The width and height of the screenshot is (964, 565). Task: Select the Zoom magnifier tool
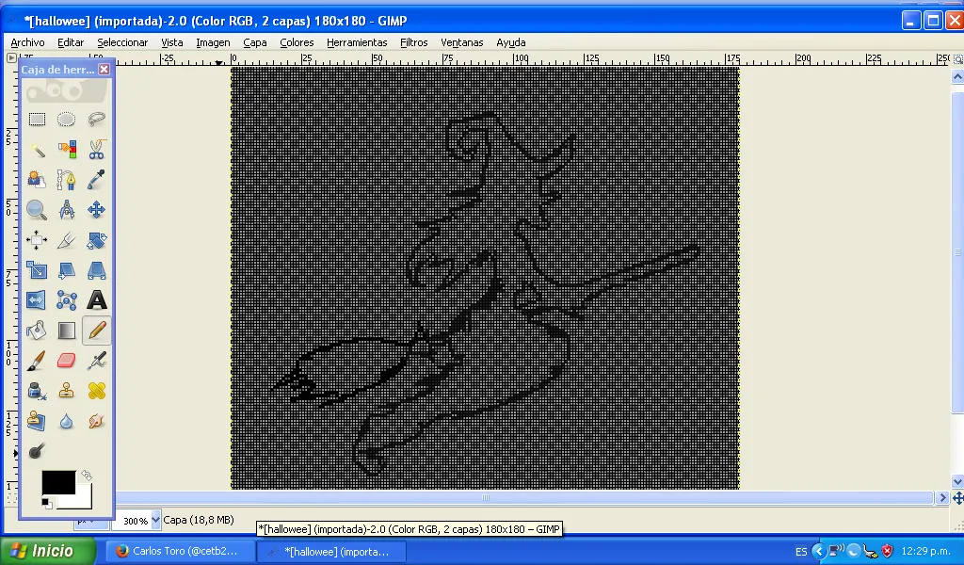coord(37,210)
